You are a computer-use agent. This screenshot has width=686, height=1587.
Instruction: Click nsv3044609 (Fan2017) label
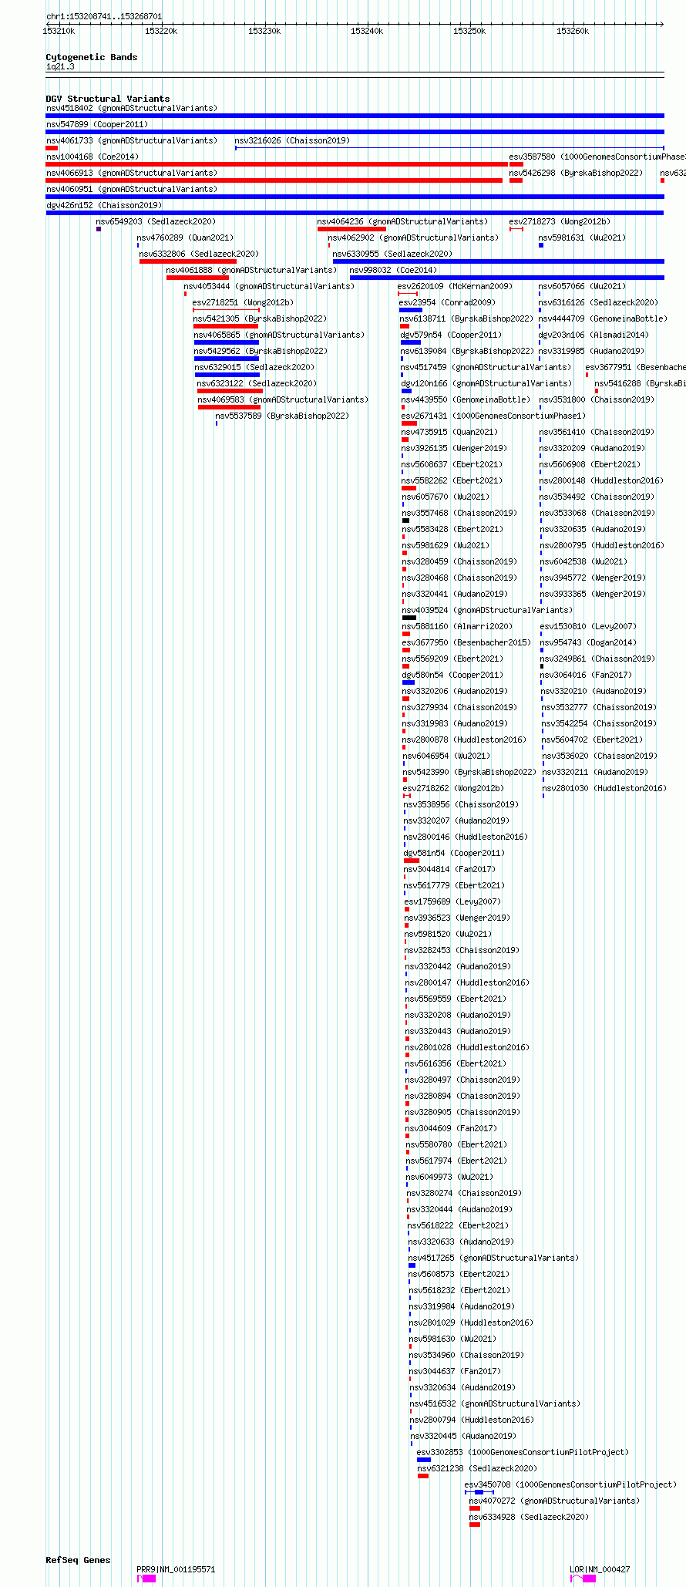[x=451, y=1128]
